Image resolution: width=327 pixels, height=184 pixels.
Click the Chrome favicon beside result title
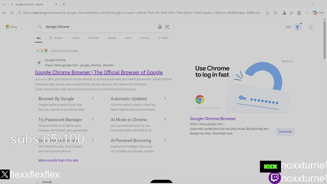pyautogui.click(x=39, y=63)
